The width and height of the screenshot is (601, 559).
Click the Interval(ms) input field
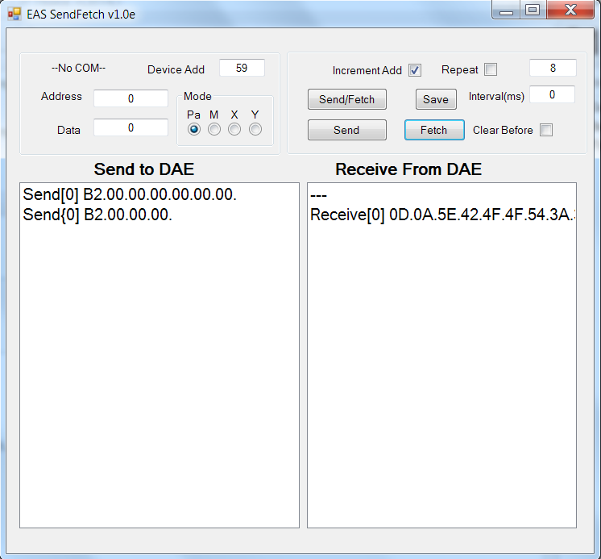pyautogui.click(x=552, y=95)
